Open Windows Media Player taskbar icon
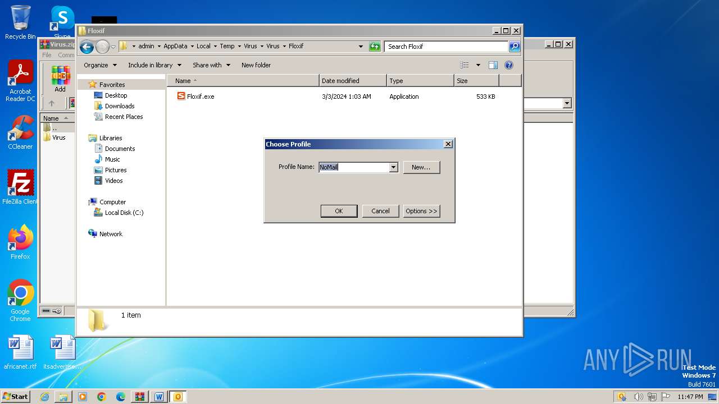Viewport: 719px width, 404px height. [x=83, y=397]
